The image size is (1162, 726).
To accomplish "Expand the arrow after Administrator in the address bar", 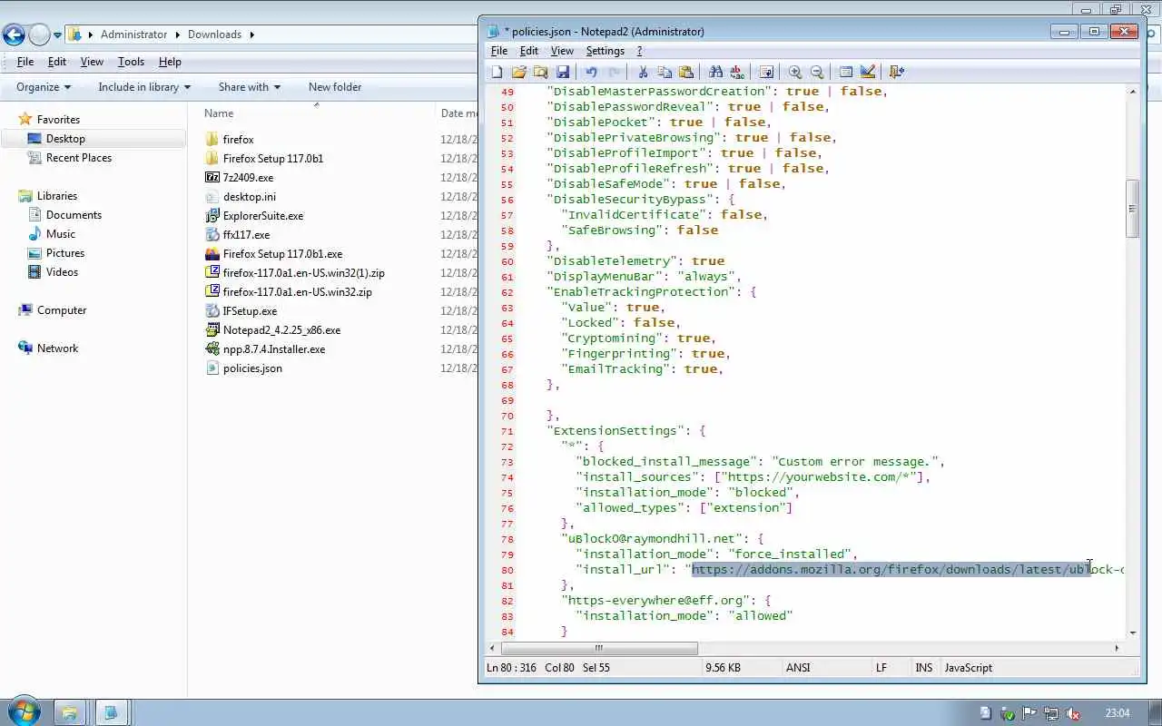I will 177,34.
